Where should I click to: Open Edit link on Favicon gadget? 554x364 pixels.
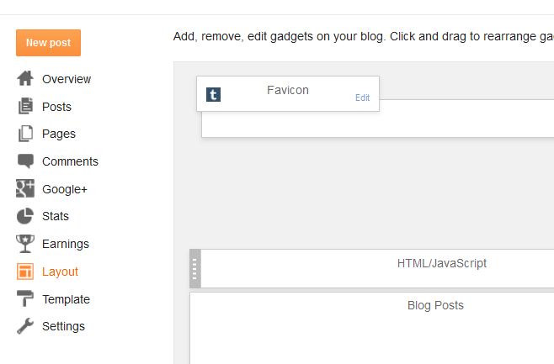click(x=362, y=98)
